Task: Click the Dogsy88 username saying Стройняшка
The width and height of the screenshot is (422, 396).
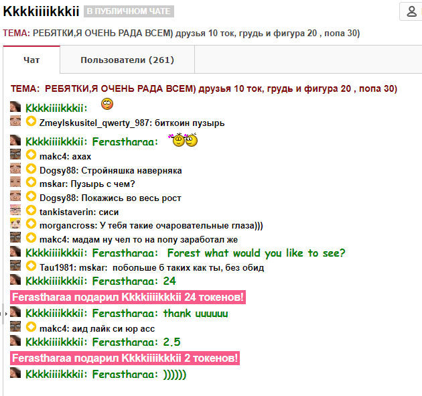Action: pyautogui.click(x=56, y=170)
